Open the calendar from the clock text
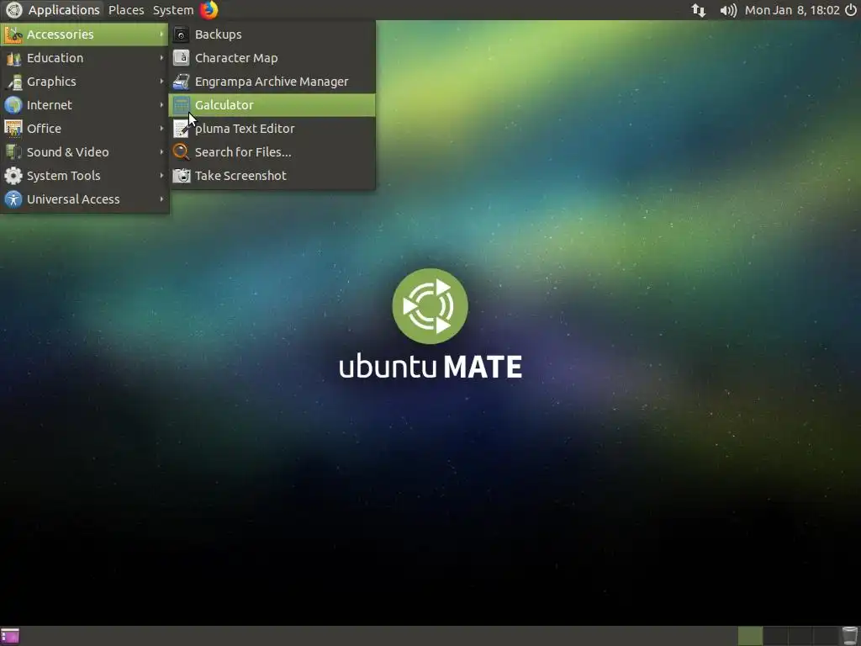 pos(792,10)
